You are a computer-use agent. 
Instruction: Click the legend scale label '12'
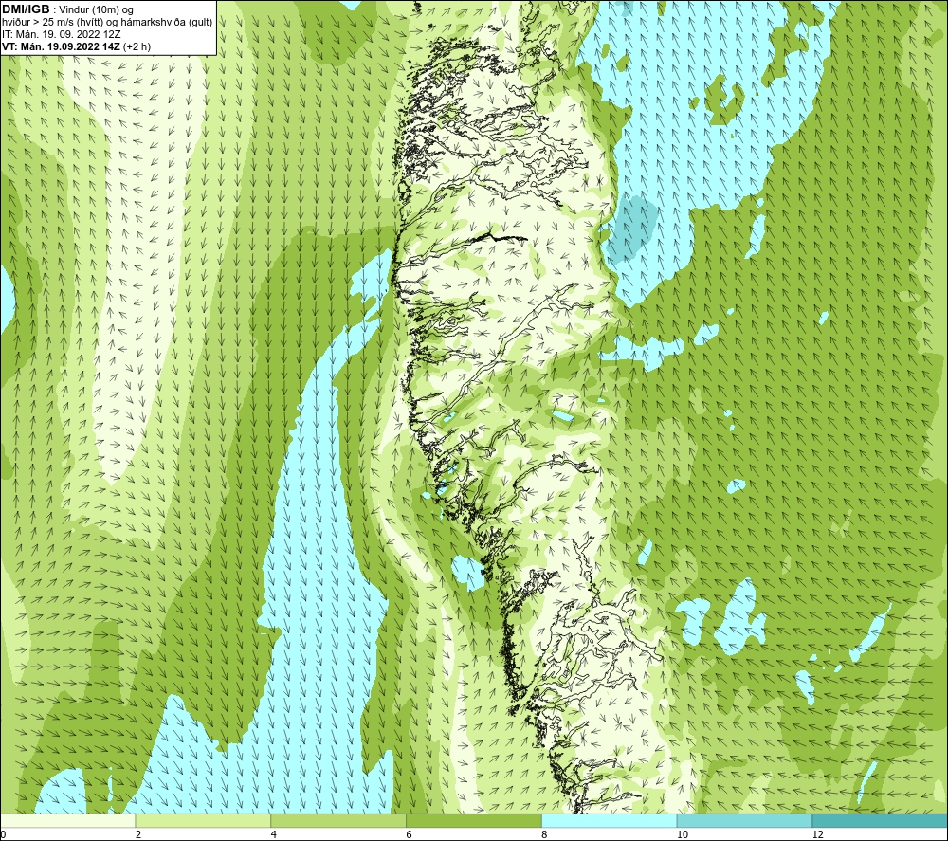tap(818, 834)
